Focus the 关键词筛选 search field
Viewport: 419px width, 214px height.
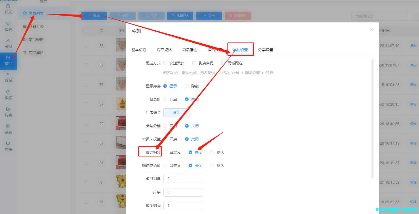[380, 16]
